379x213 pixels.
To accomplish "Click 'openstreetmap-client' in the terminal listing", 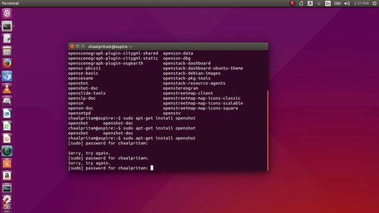I will point(188,93).
